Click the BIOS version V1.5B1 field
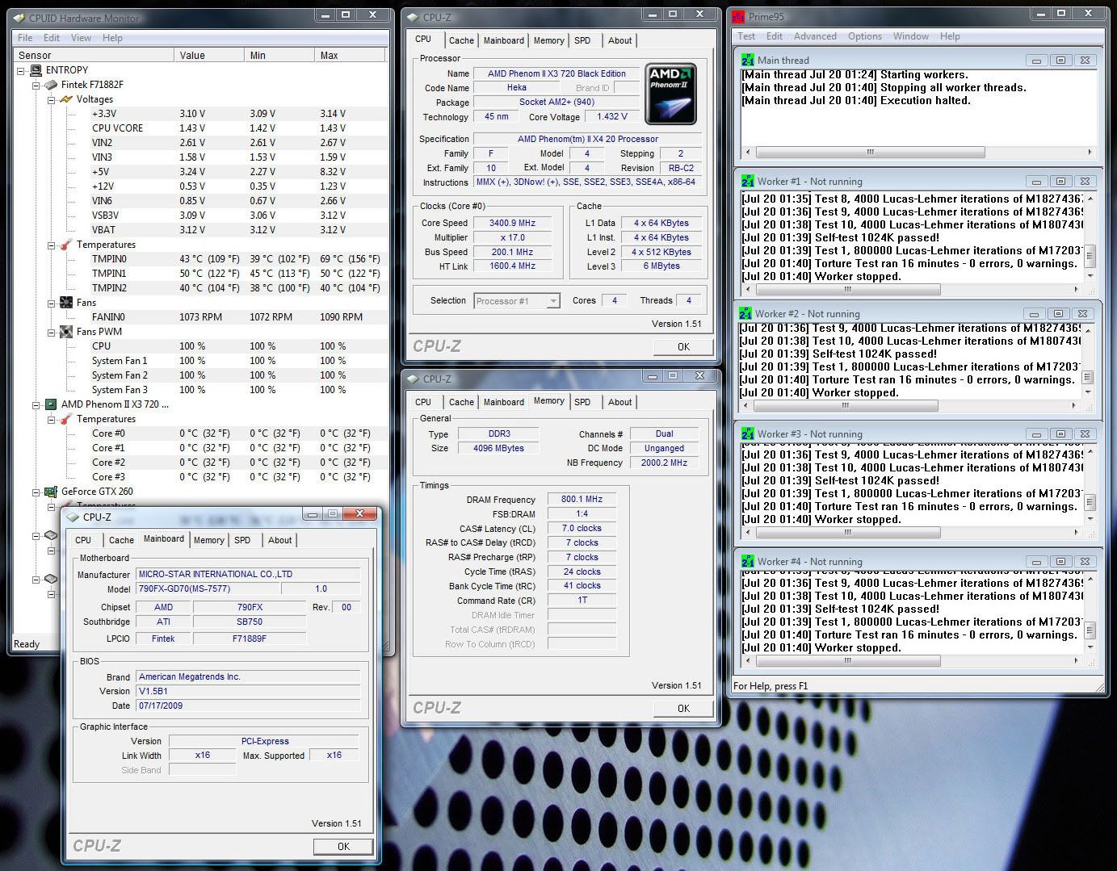This screenshot has width=1117, height=871. pyautogui.click(x=248, y=691)
